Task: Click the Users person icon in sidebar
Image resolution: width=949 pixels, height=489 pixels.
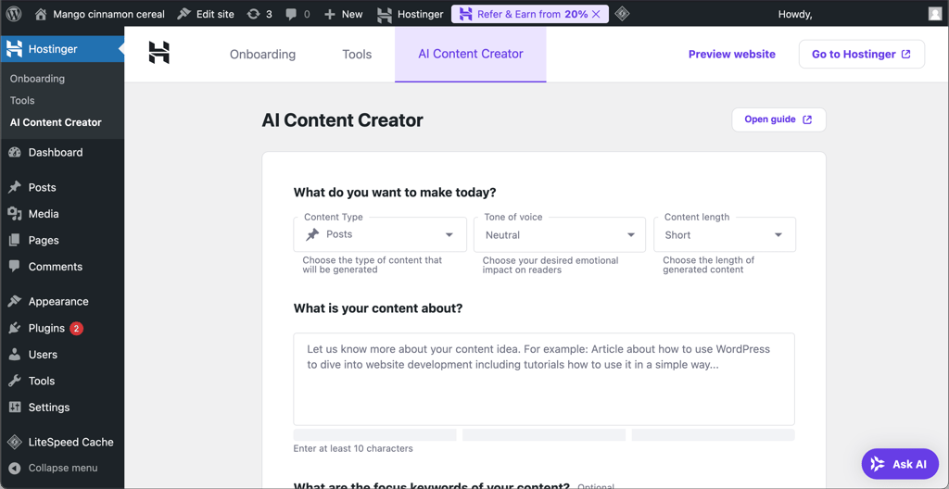Action: pyautogui.click(x=15, y=355)
